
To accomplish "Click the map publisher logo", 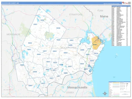I will pyautogui.click(x=125, y=3).
